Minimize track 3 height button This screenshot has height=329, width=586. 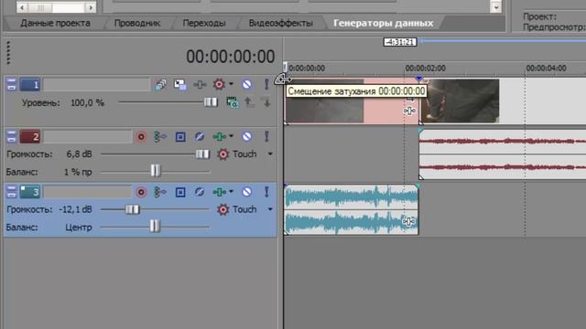pyautogui.click(x=12, y=192)
